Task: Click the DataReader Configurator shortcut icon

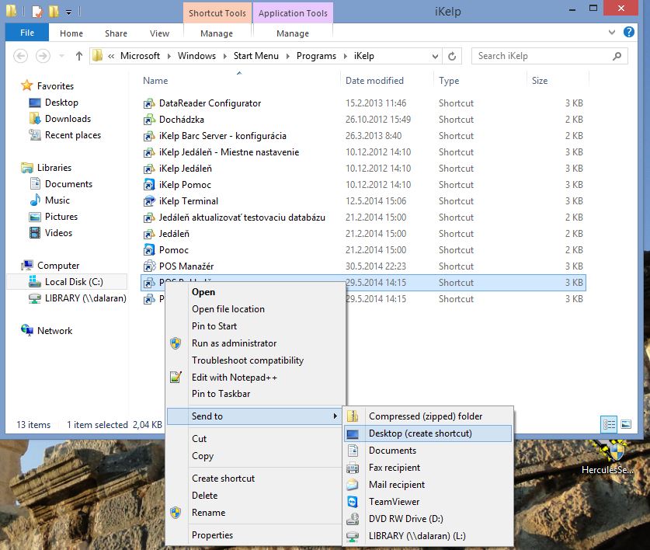Action: pyautogui.click(x=150, y=103)
